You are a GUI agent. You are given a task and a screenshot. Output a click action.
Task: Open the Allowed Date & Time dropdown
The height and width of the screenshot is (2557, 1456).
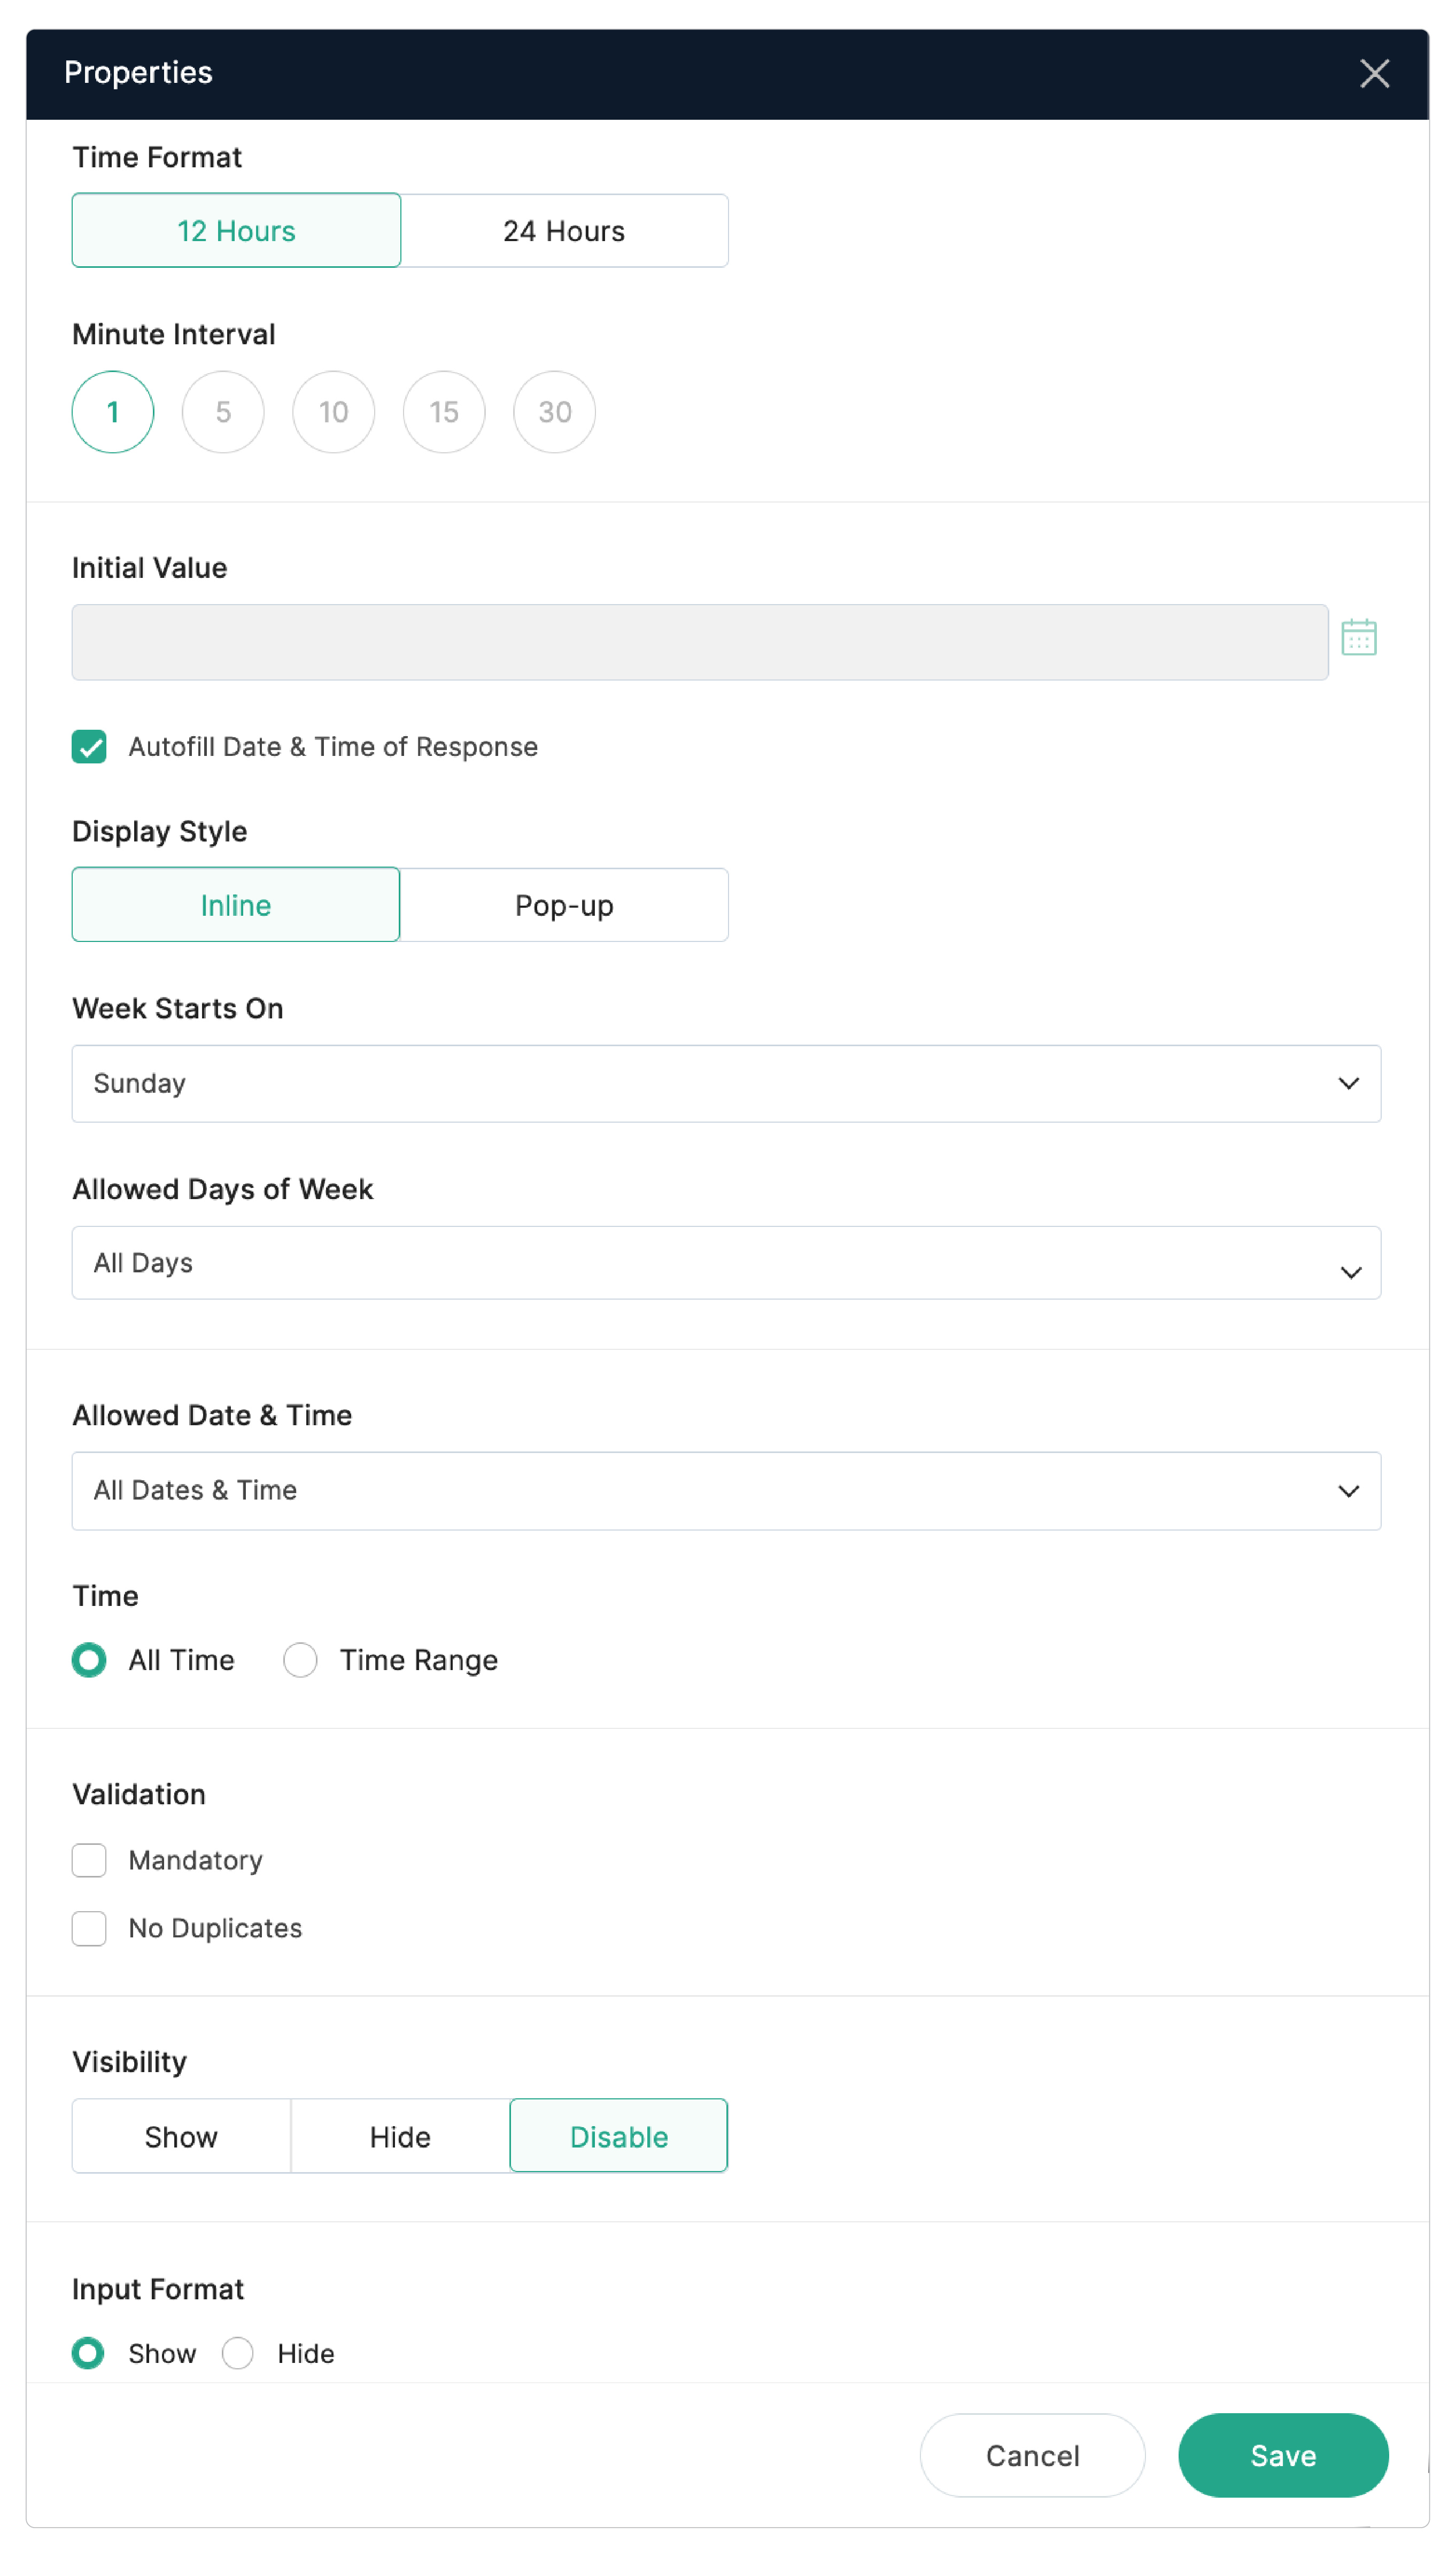(x=725, y=1490)
